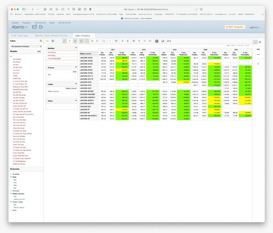Switch to table mode icon at right panel
The width and height of the screenshot is (273, 233).
click(255, 42)
